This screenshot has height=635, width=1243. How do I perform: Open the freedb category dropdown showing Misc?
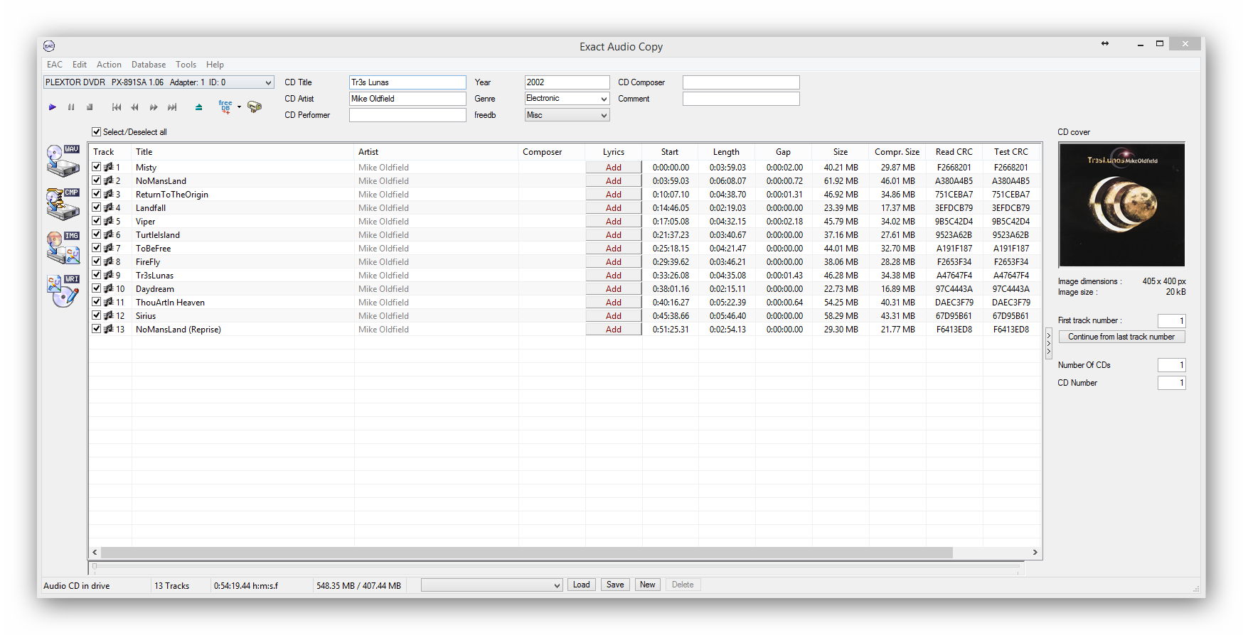click(604, 115)
